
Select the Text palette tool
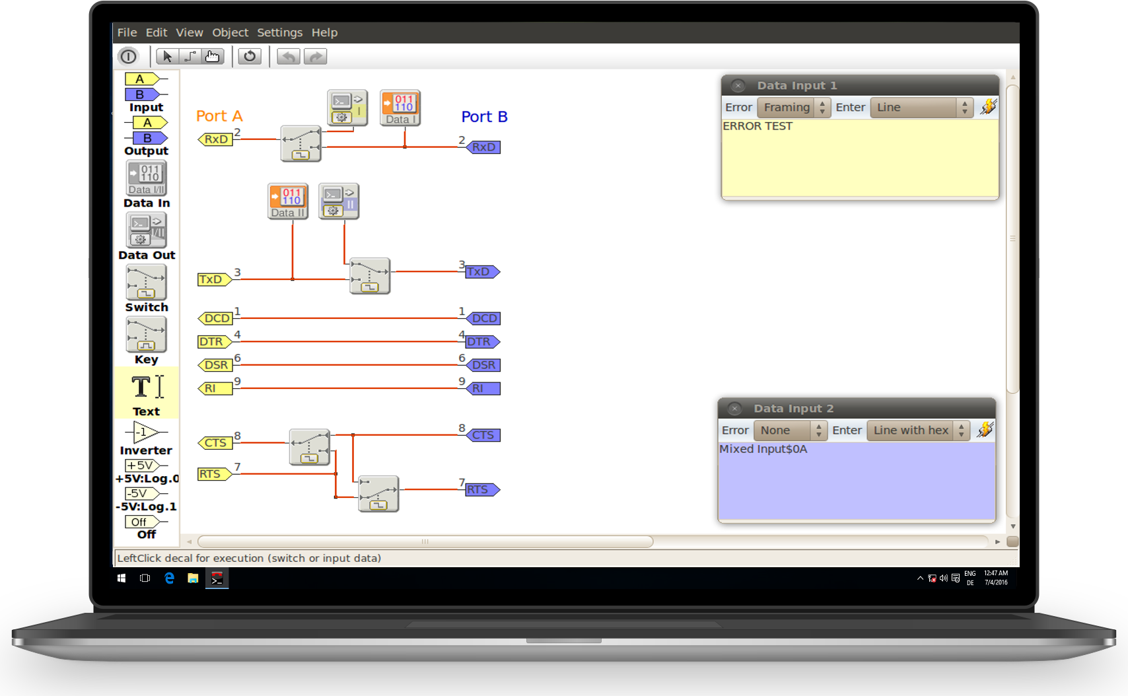click(x=147, y=394)
